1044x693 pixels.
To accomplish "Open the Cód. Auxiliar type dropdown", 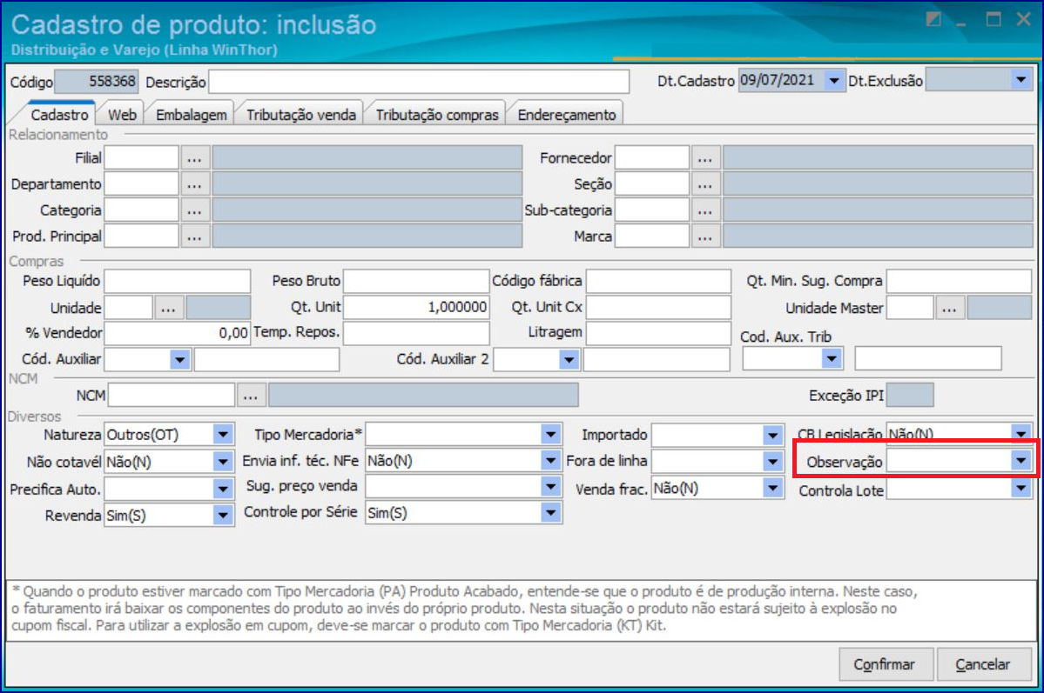I will (x=179, y=360).
